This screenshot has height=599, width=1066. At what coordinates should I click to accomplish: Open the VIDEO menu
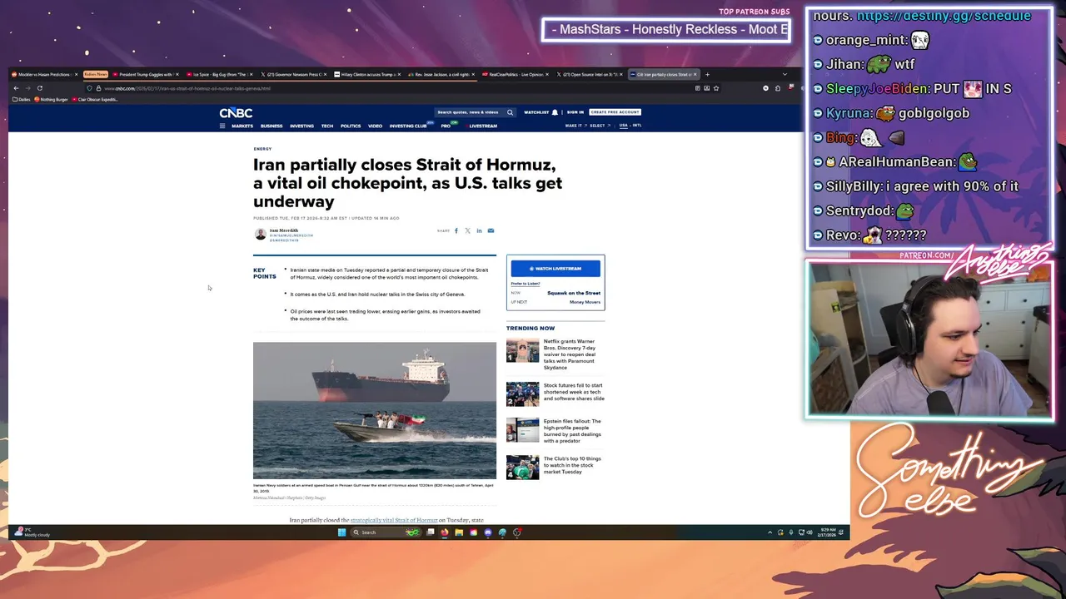[x=376, y=126]
